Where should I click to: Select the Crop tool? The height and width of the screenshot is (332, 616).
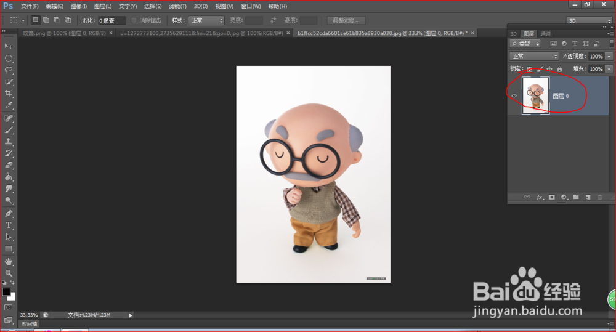tap(8, 94)
